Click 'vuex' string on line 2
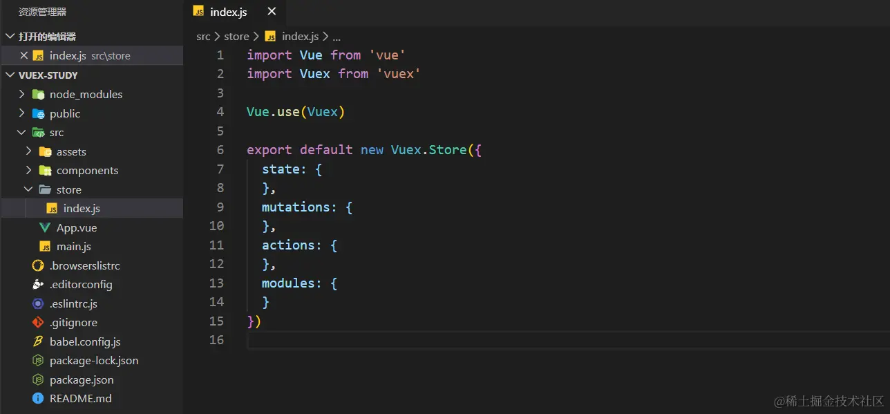Screen dimensions: 890x414 [x=399, y=74]
